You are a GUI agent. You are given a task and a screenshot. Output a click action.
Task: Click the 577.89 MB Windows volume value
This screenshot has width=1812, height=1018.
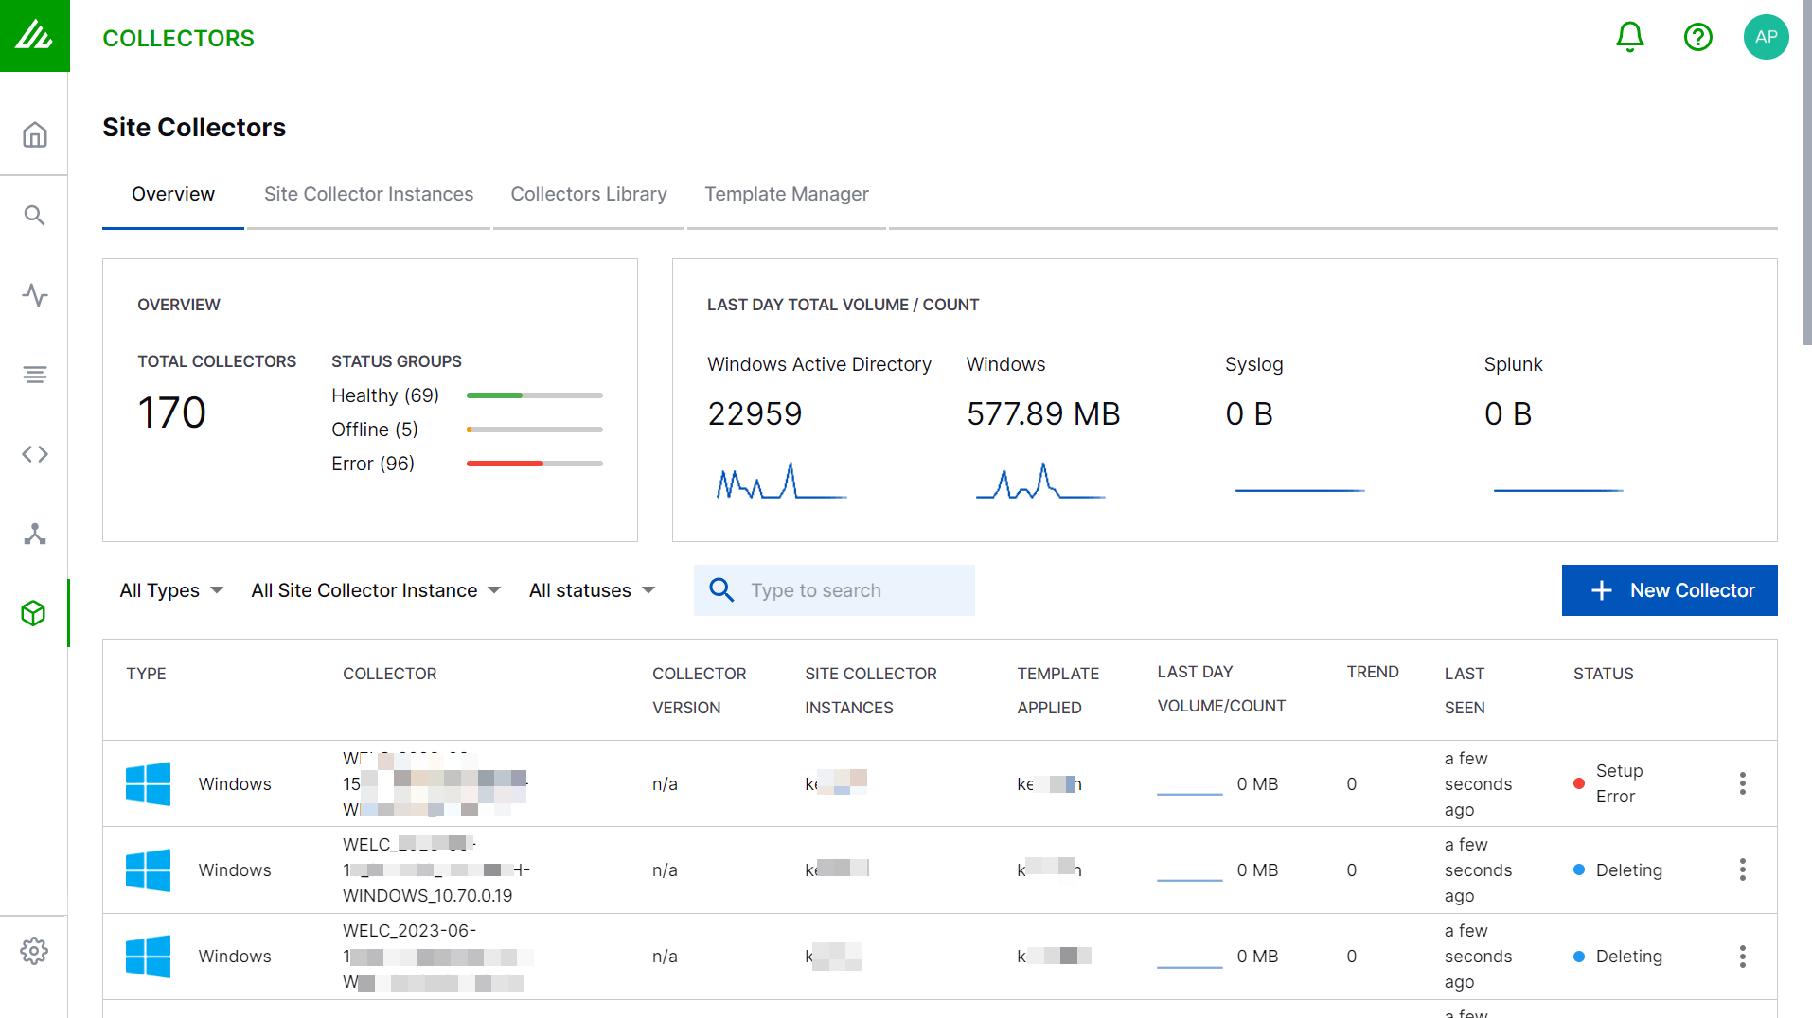(1043, 413)
